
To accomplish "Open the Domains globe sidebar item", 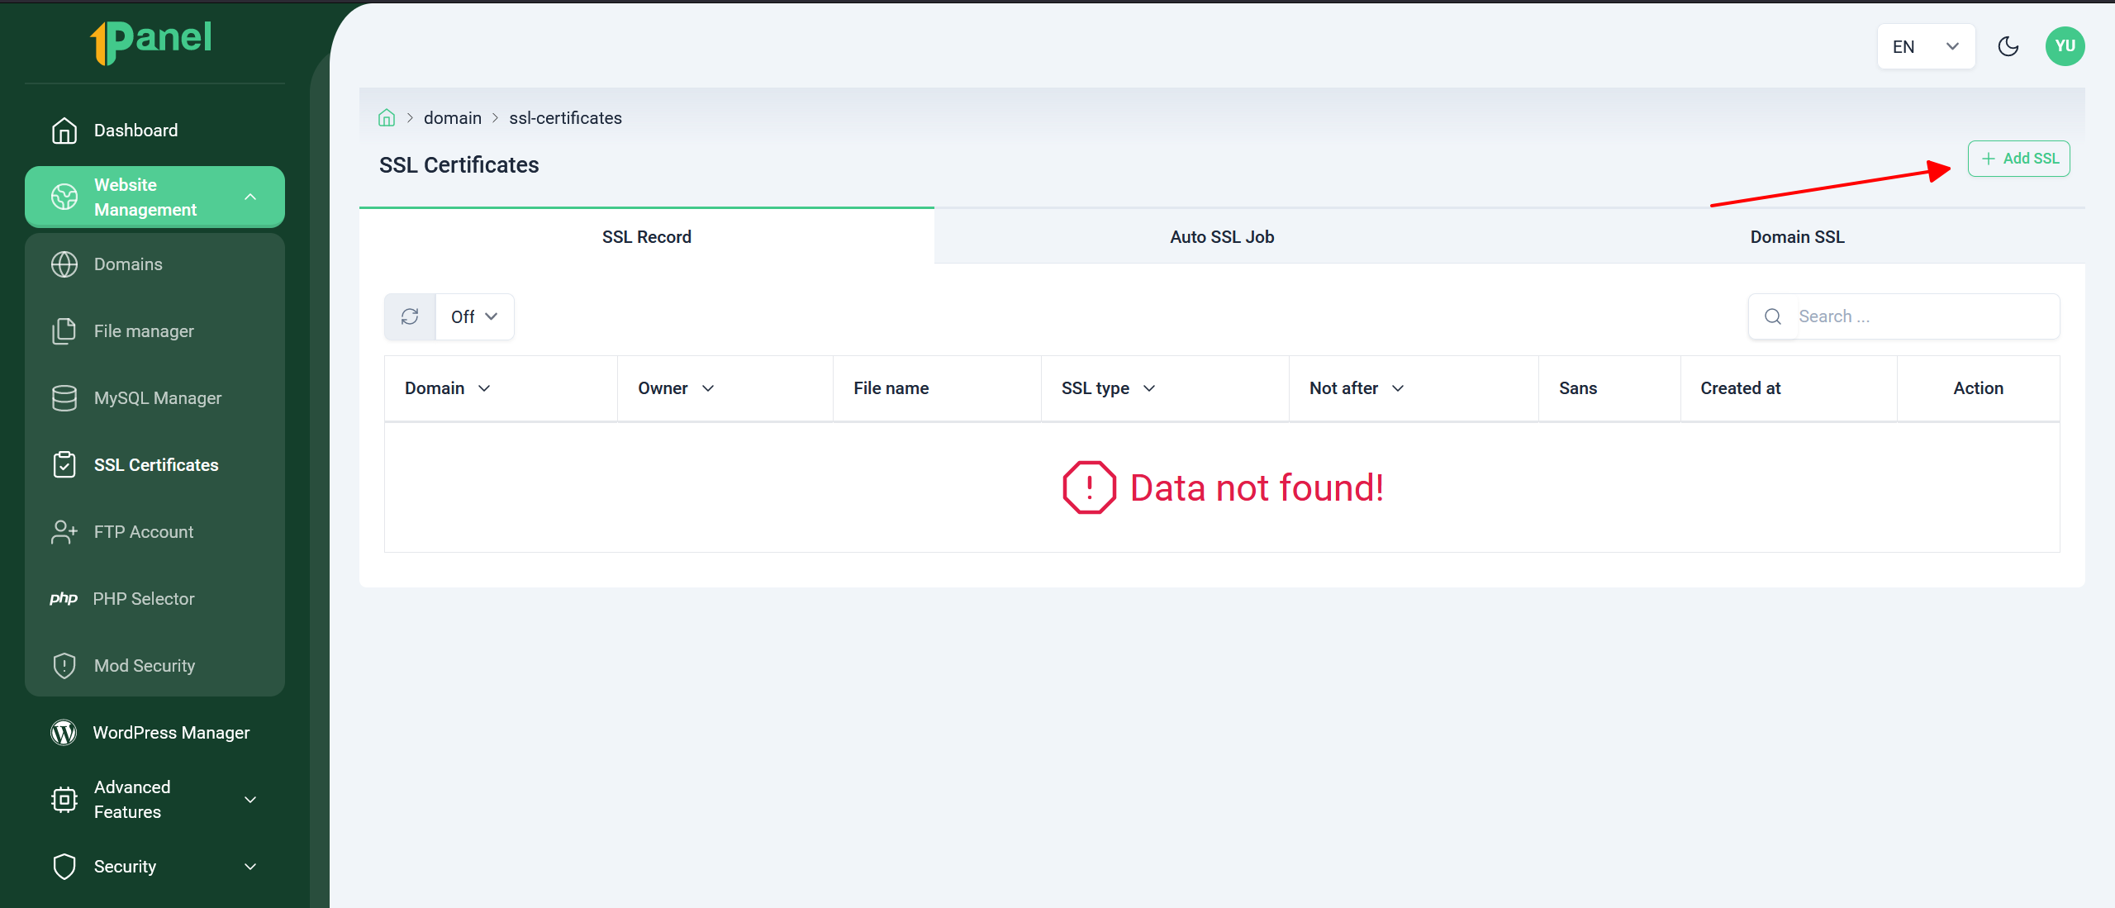I will point(128,264).
